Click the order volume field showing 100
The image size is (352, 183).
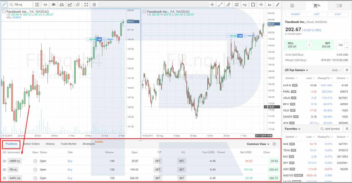pos(340,45)
